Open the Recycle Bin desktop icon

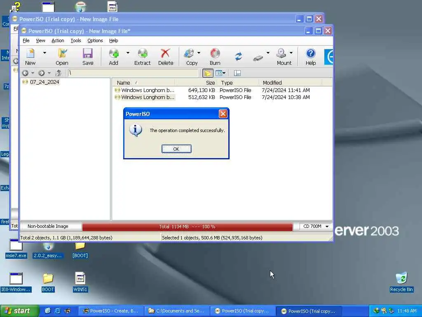[401, 282]
